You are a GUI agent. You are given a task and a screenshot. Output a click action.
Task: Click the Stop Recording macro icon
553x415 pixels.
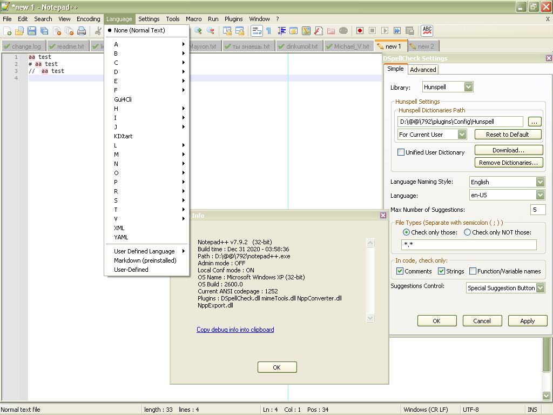point(372,31)
